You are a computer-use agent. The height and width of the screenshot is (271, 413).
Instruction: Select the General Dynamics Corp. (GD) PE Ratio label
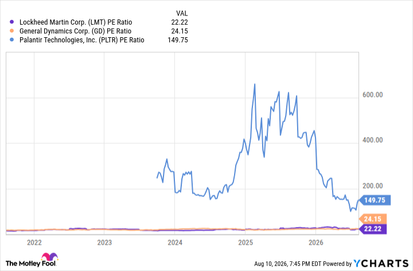[75, 31]
